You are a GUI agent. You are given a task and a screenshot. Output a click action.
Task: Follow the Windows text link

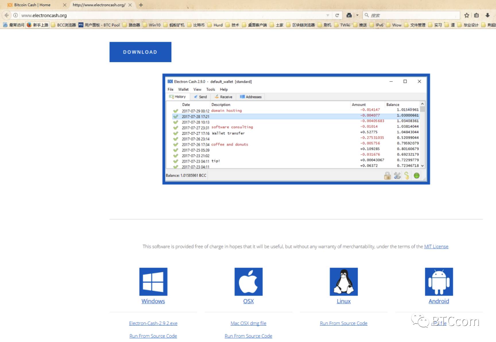point(153,301)
